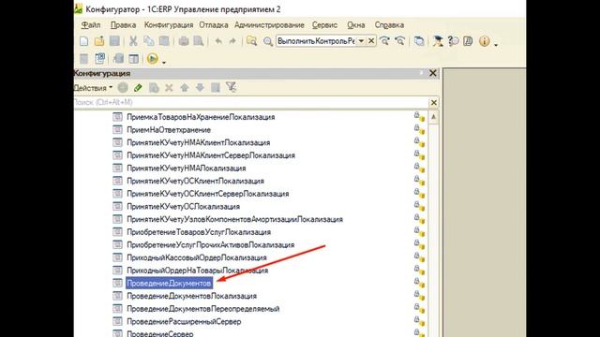Select ПринятиеКУчетуОСЛокализация module
This screenshot has width=600, height=337.
tap(184, 206)
